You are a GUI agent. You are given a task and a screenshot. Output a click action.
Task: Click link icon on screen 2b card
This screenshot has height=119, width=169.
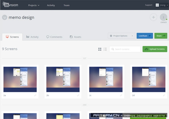(78, 95)
